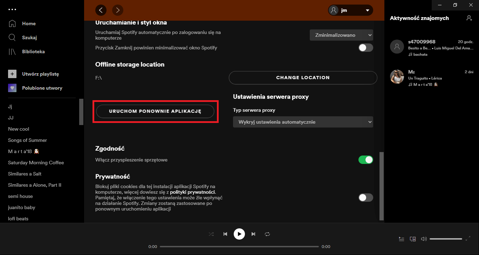
Task: Open Biblioteka library page
Action: pos(33,51)
